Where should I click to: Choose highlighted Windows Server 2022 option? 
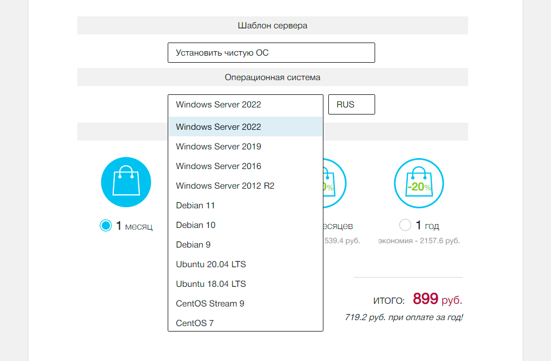coord(245,127)
